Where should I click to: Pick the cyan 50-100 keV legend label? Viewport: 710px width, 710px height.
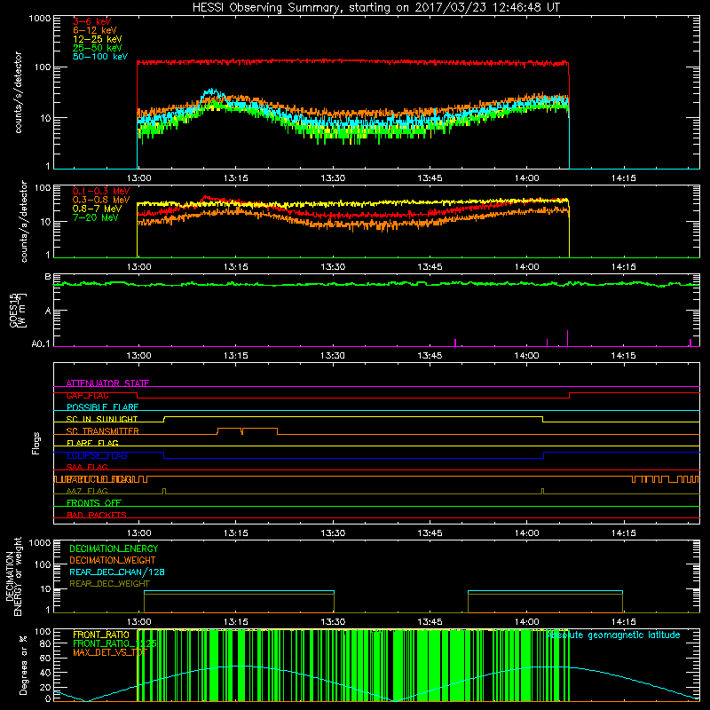pyautogui.click(x=100, y=57)
